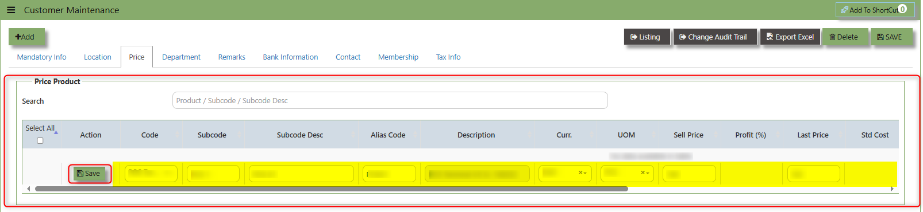923x212 pixels.
Task: Open Change Audit Trail
Action: (714, 37)
